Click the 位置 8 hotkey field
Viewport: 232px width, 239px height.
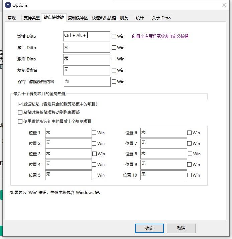[164, 154]
